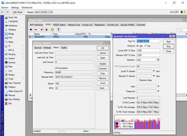The height and width of the screenshot is (136, 187).
Task: Open the Session menu
Action: 5,7
